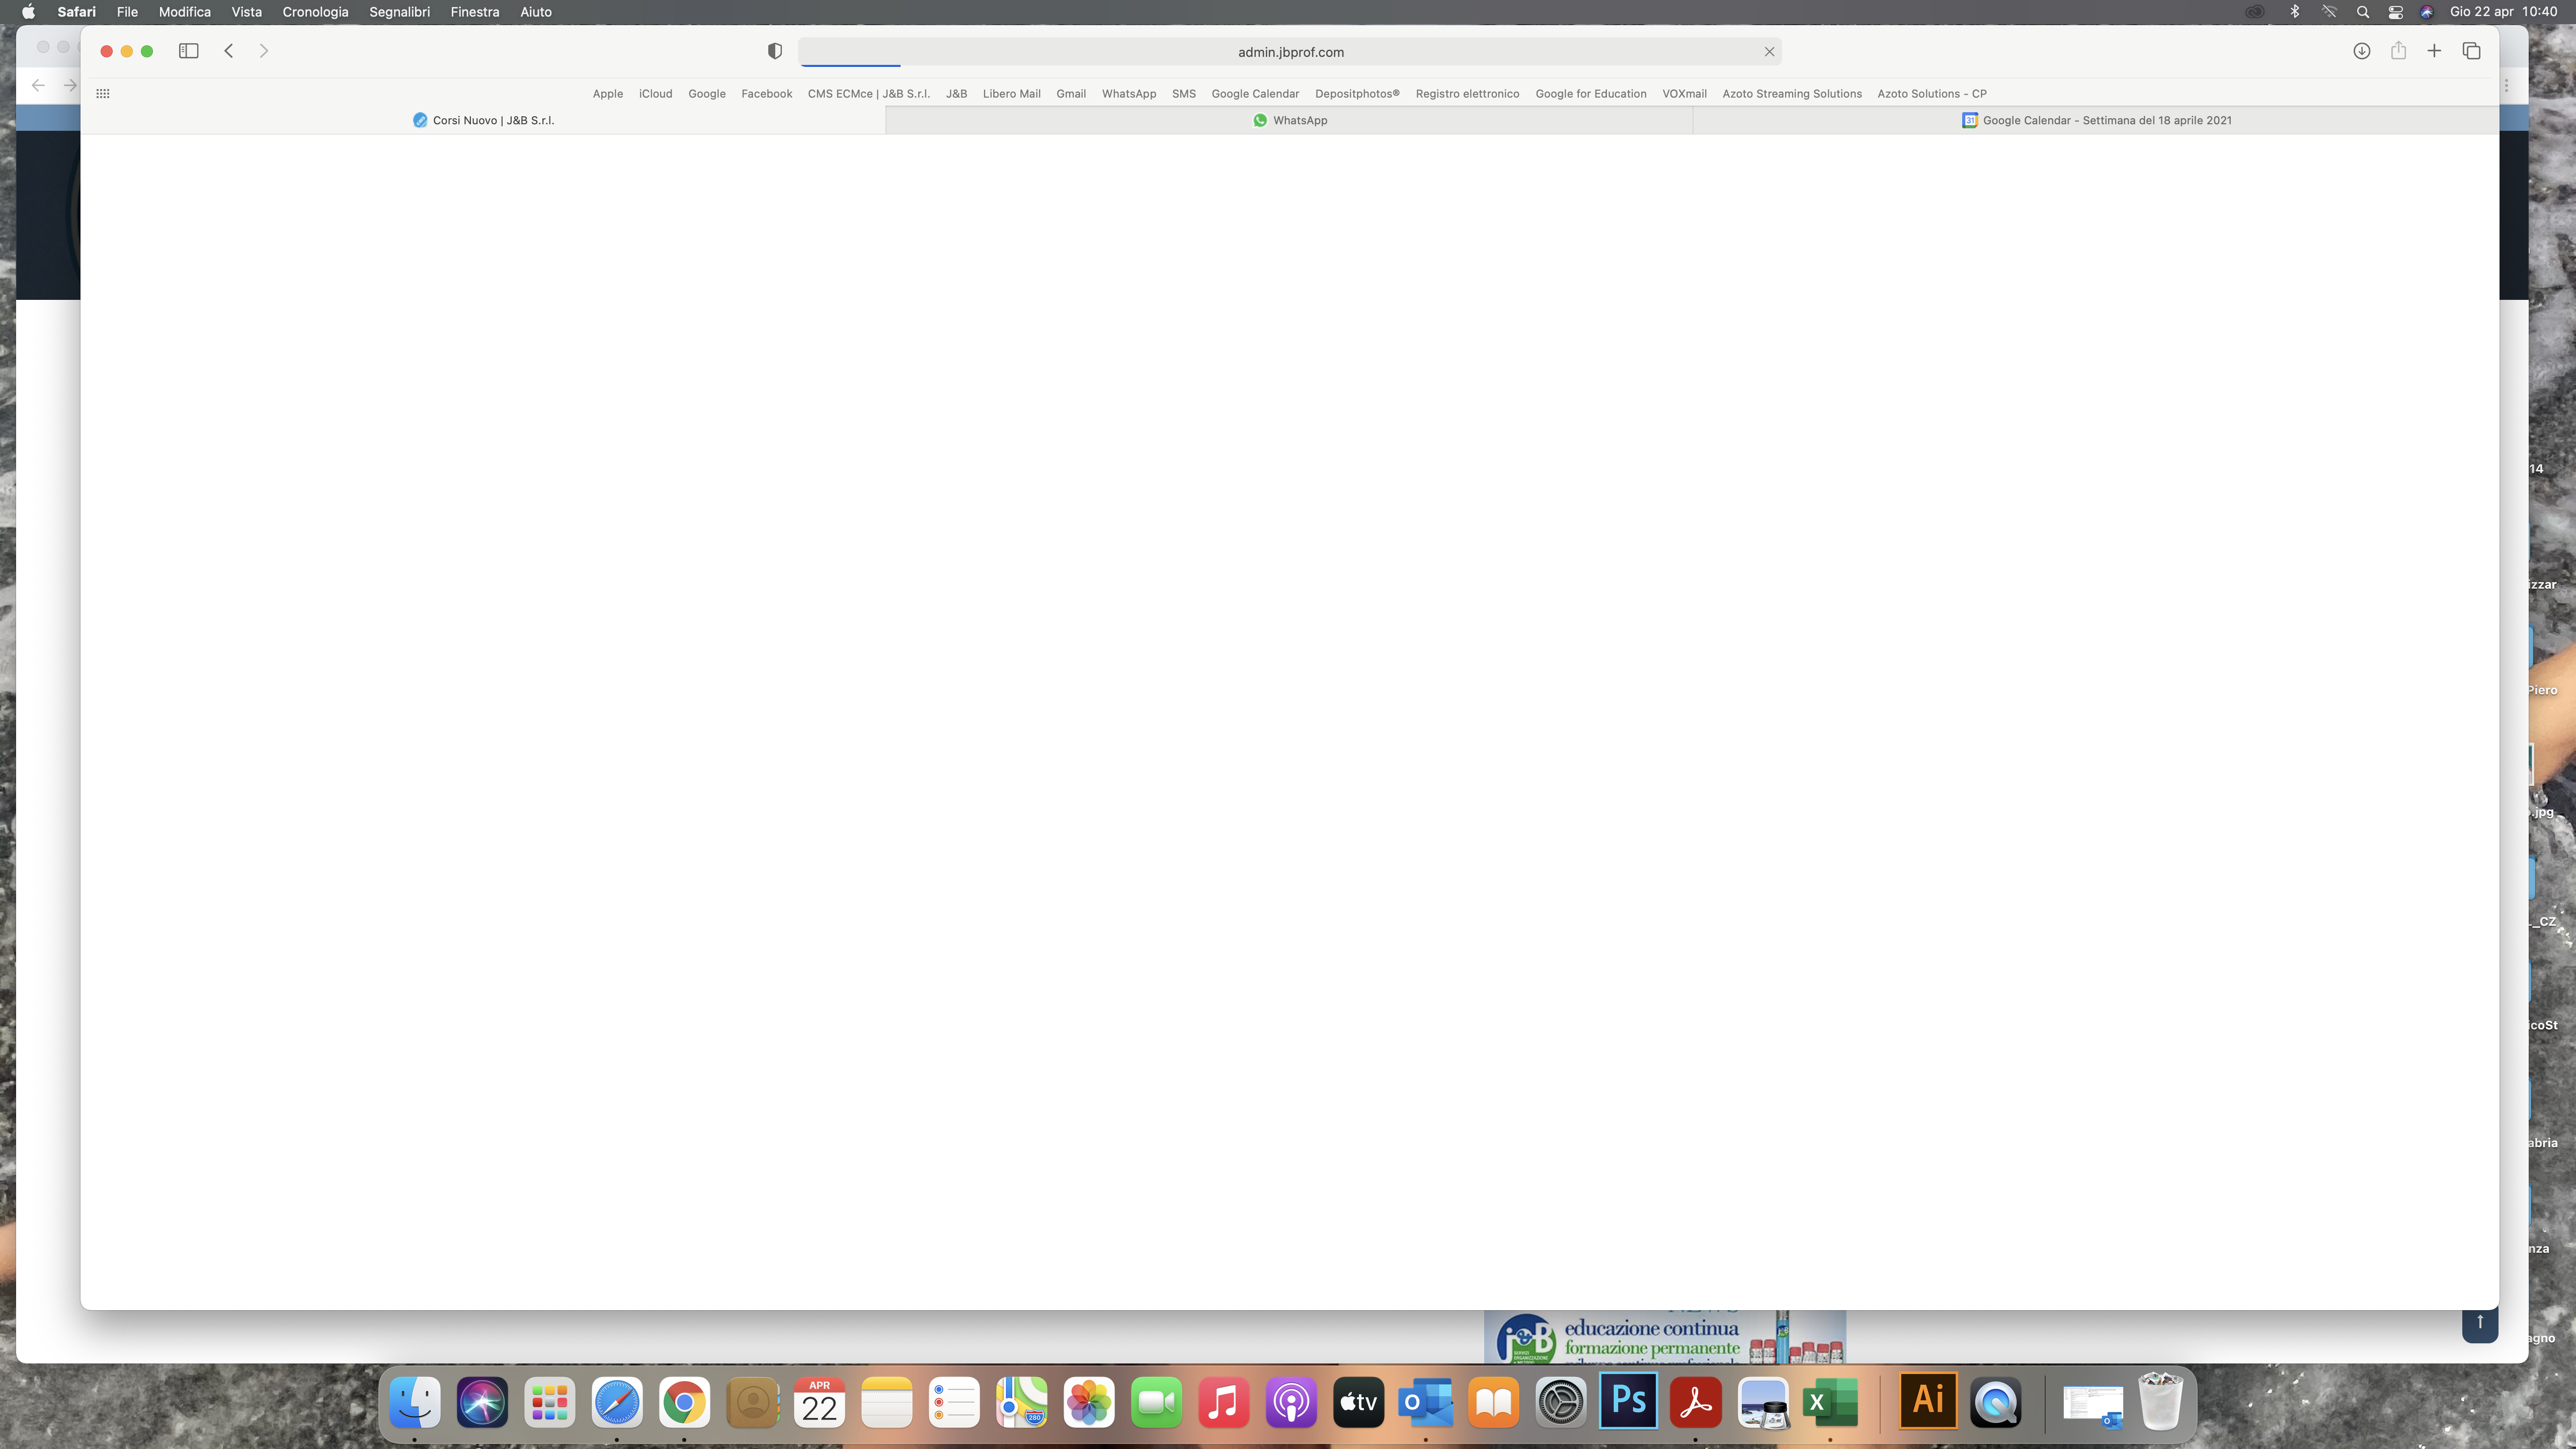2576x1449 pixels.
Task: Show downloads list icon
Action: point(2361,51)
